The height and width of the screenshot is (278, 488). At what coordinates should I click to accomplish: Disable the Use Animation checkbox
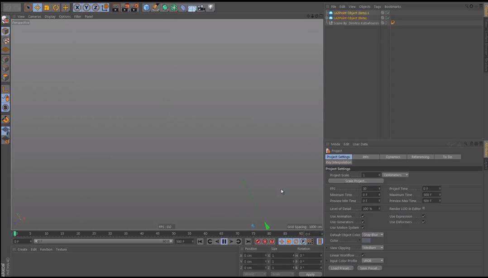coord(364,216)
